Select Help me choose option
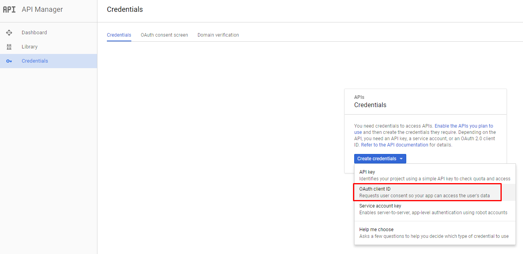This screenshot has height=254, width=523. 435,233
